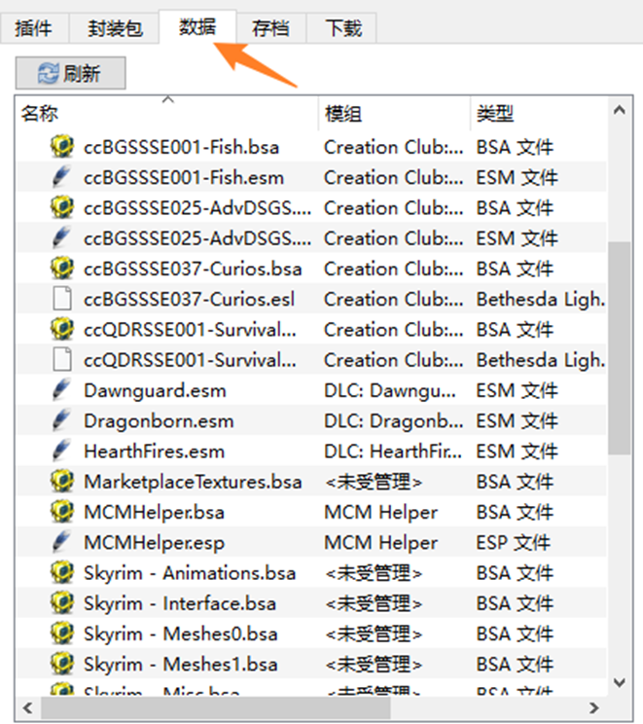Screen dimensions: 643x724
Task: Click the scroll left arrow of the horizontal scrollbar
Action: (28, 707)
